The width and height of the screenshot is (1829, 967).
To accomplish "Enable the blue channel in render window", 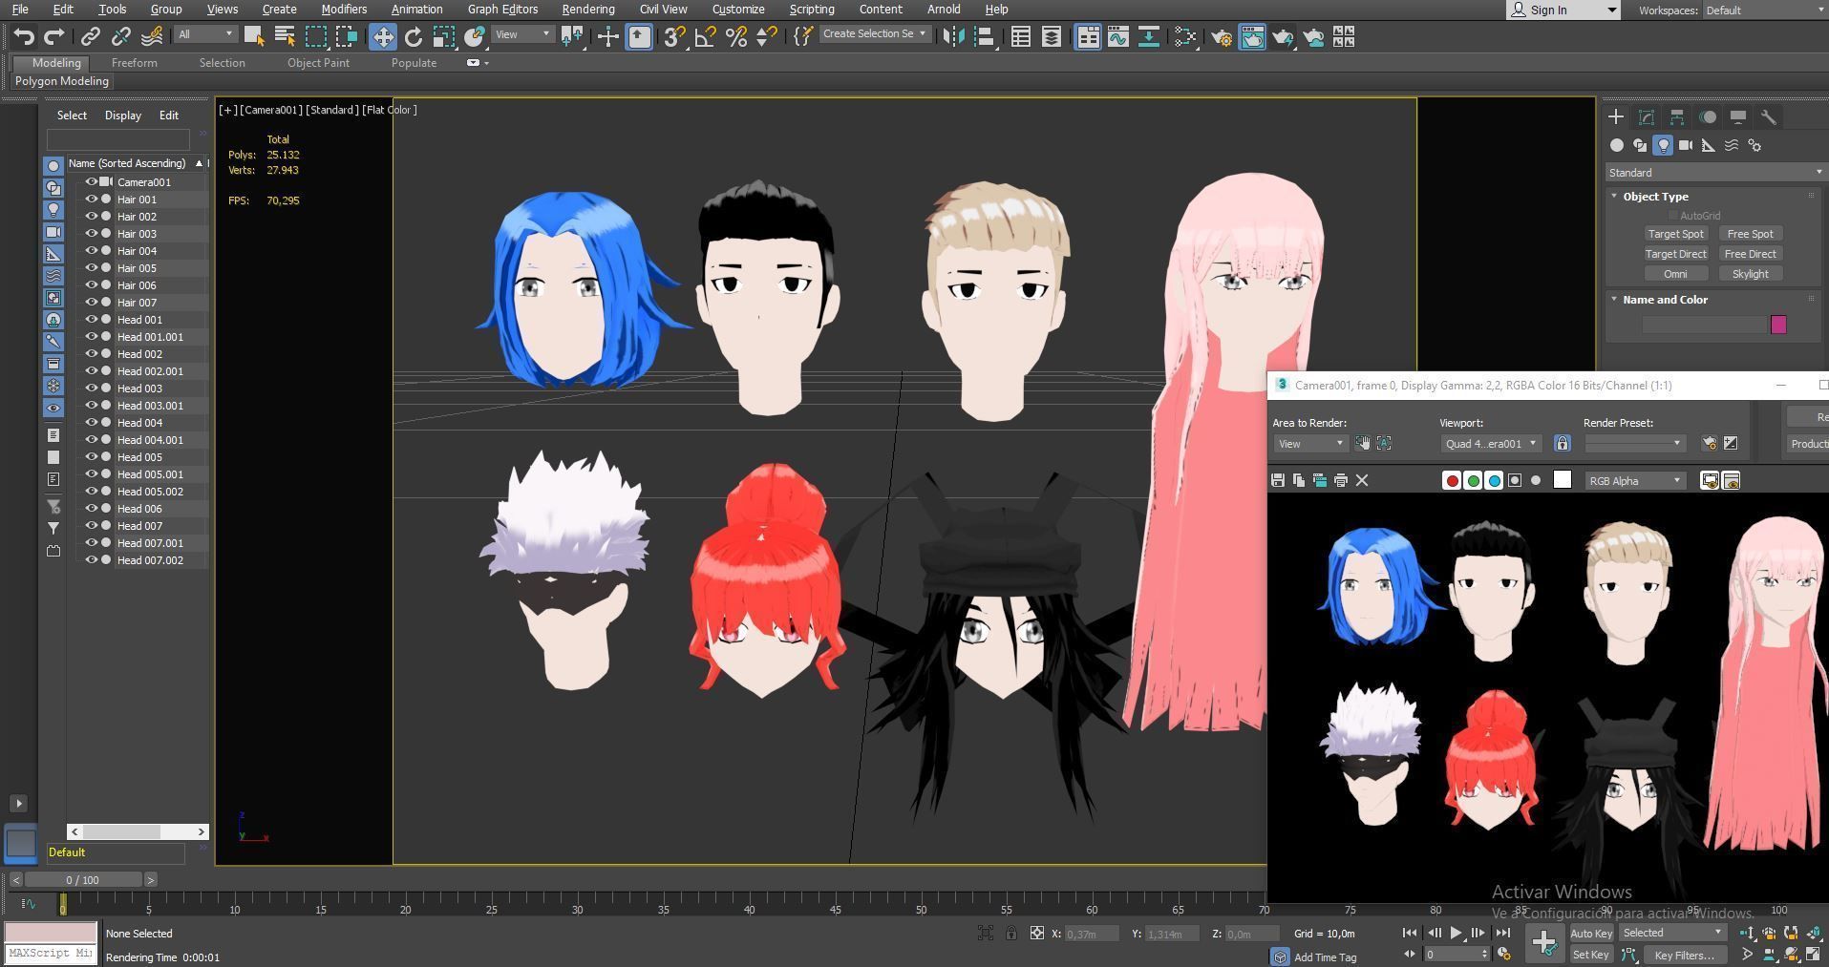I will point(1494,480).
